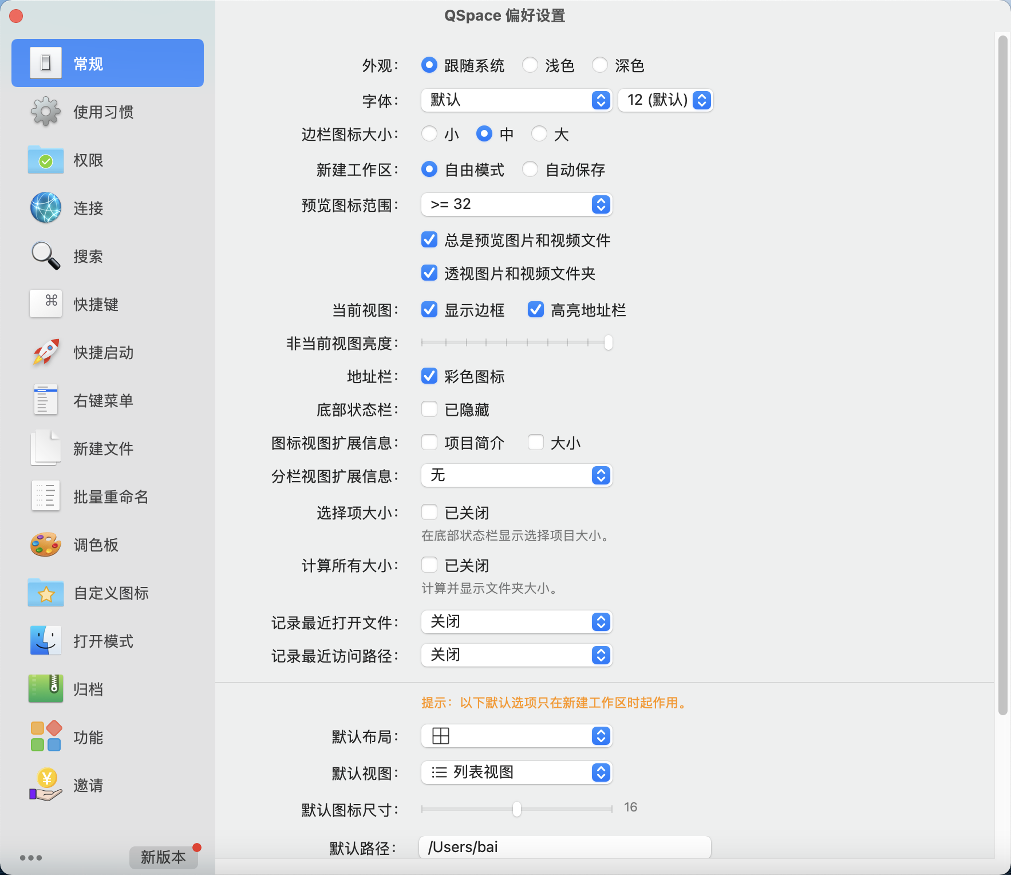Image resolution: width=1011 pixels, height=875 pixels.
Task: Open the 分栏视图扩展信息 无 dropdown
Action: 517,475
